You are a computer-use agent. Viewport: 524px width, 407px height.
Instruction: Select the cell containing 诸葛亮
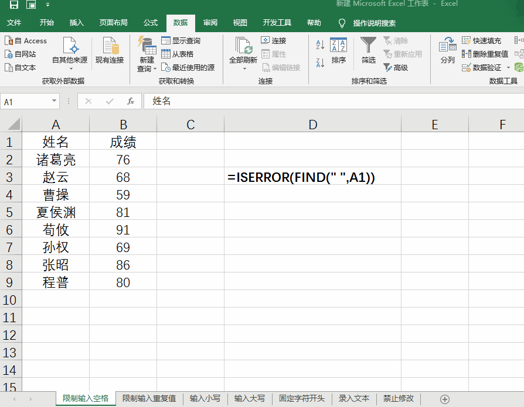56,159
